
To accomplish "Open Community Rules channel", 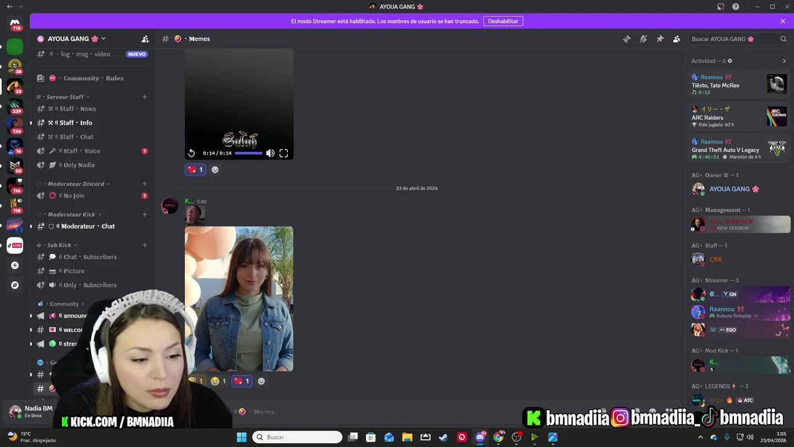I will click(x=92, y=78).
